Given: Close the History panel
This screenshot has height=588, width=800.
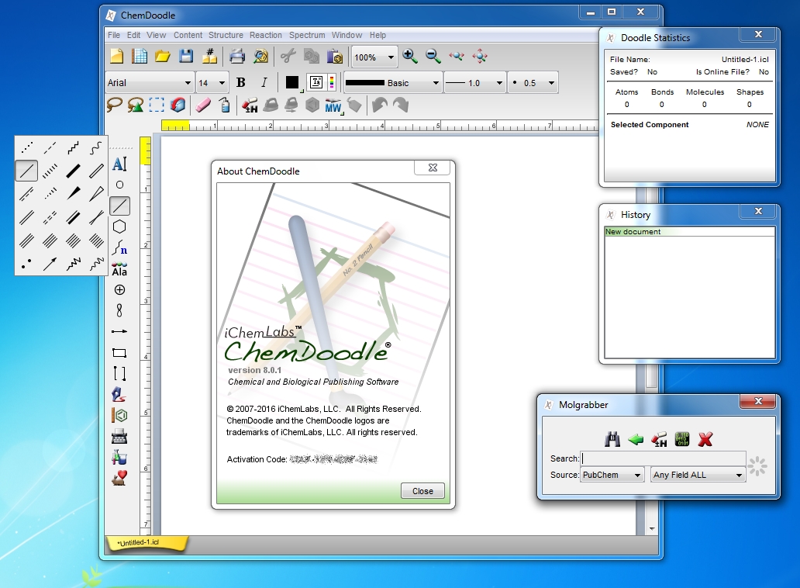Looking at the screenshot, I should pos(758,211).
